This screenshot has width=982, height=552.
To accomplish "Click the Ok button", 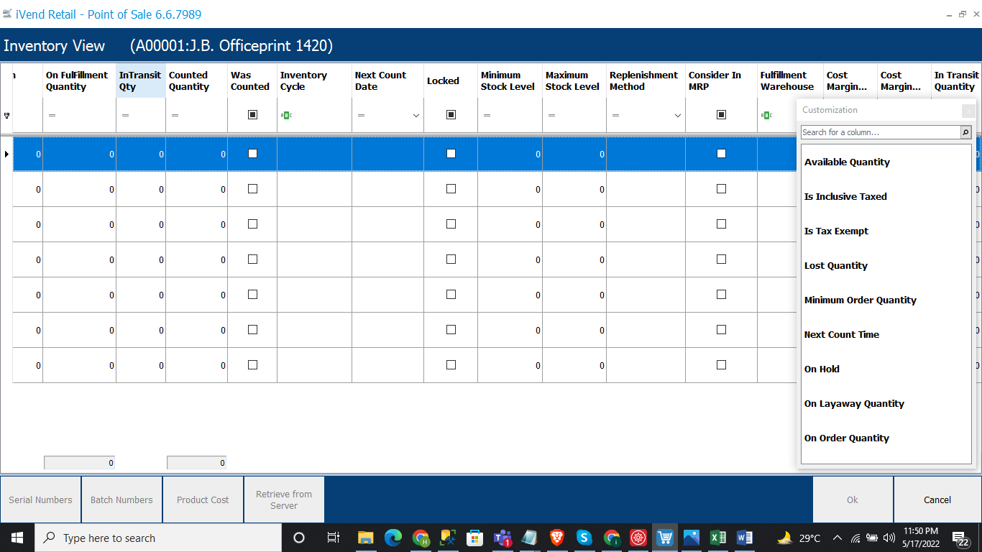I will pyautogui.click(x=853, y=500).
